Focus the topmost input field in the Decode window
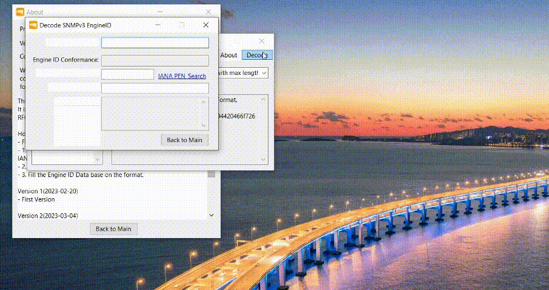 [155, 42]
